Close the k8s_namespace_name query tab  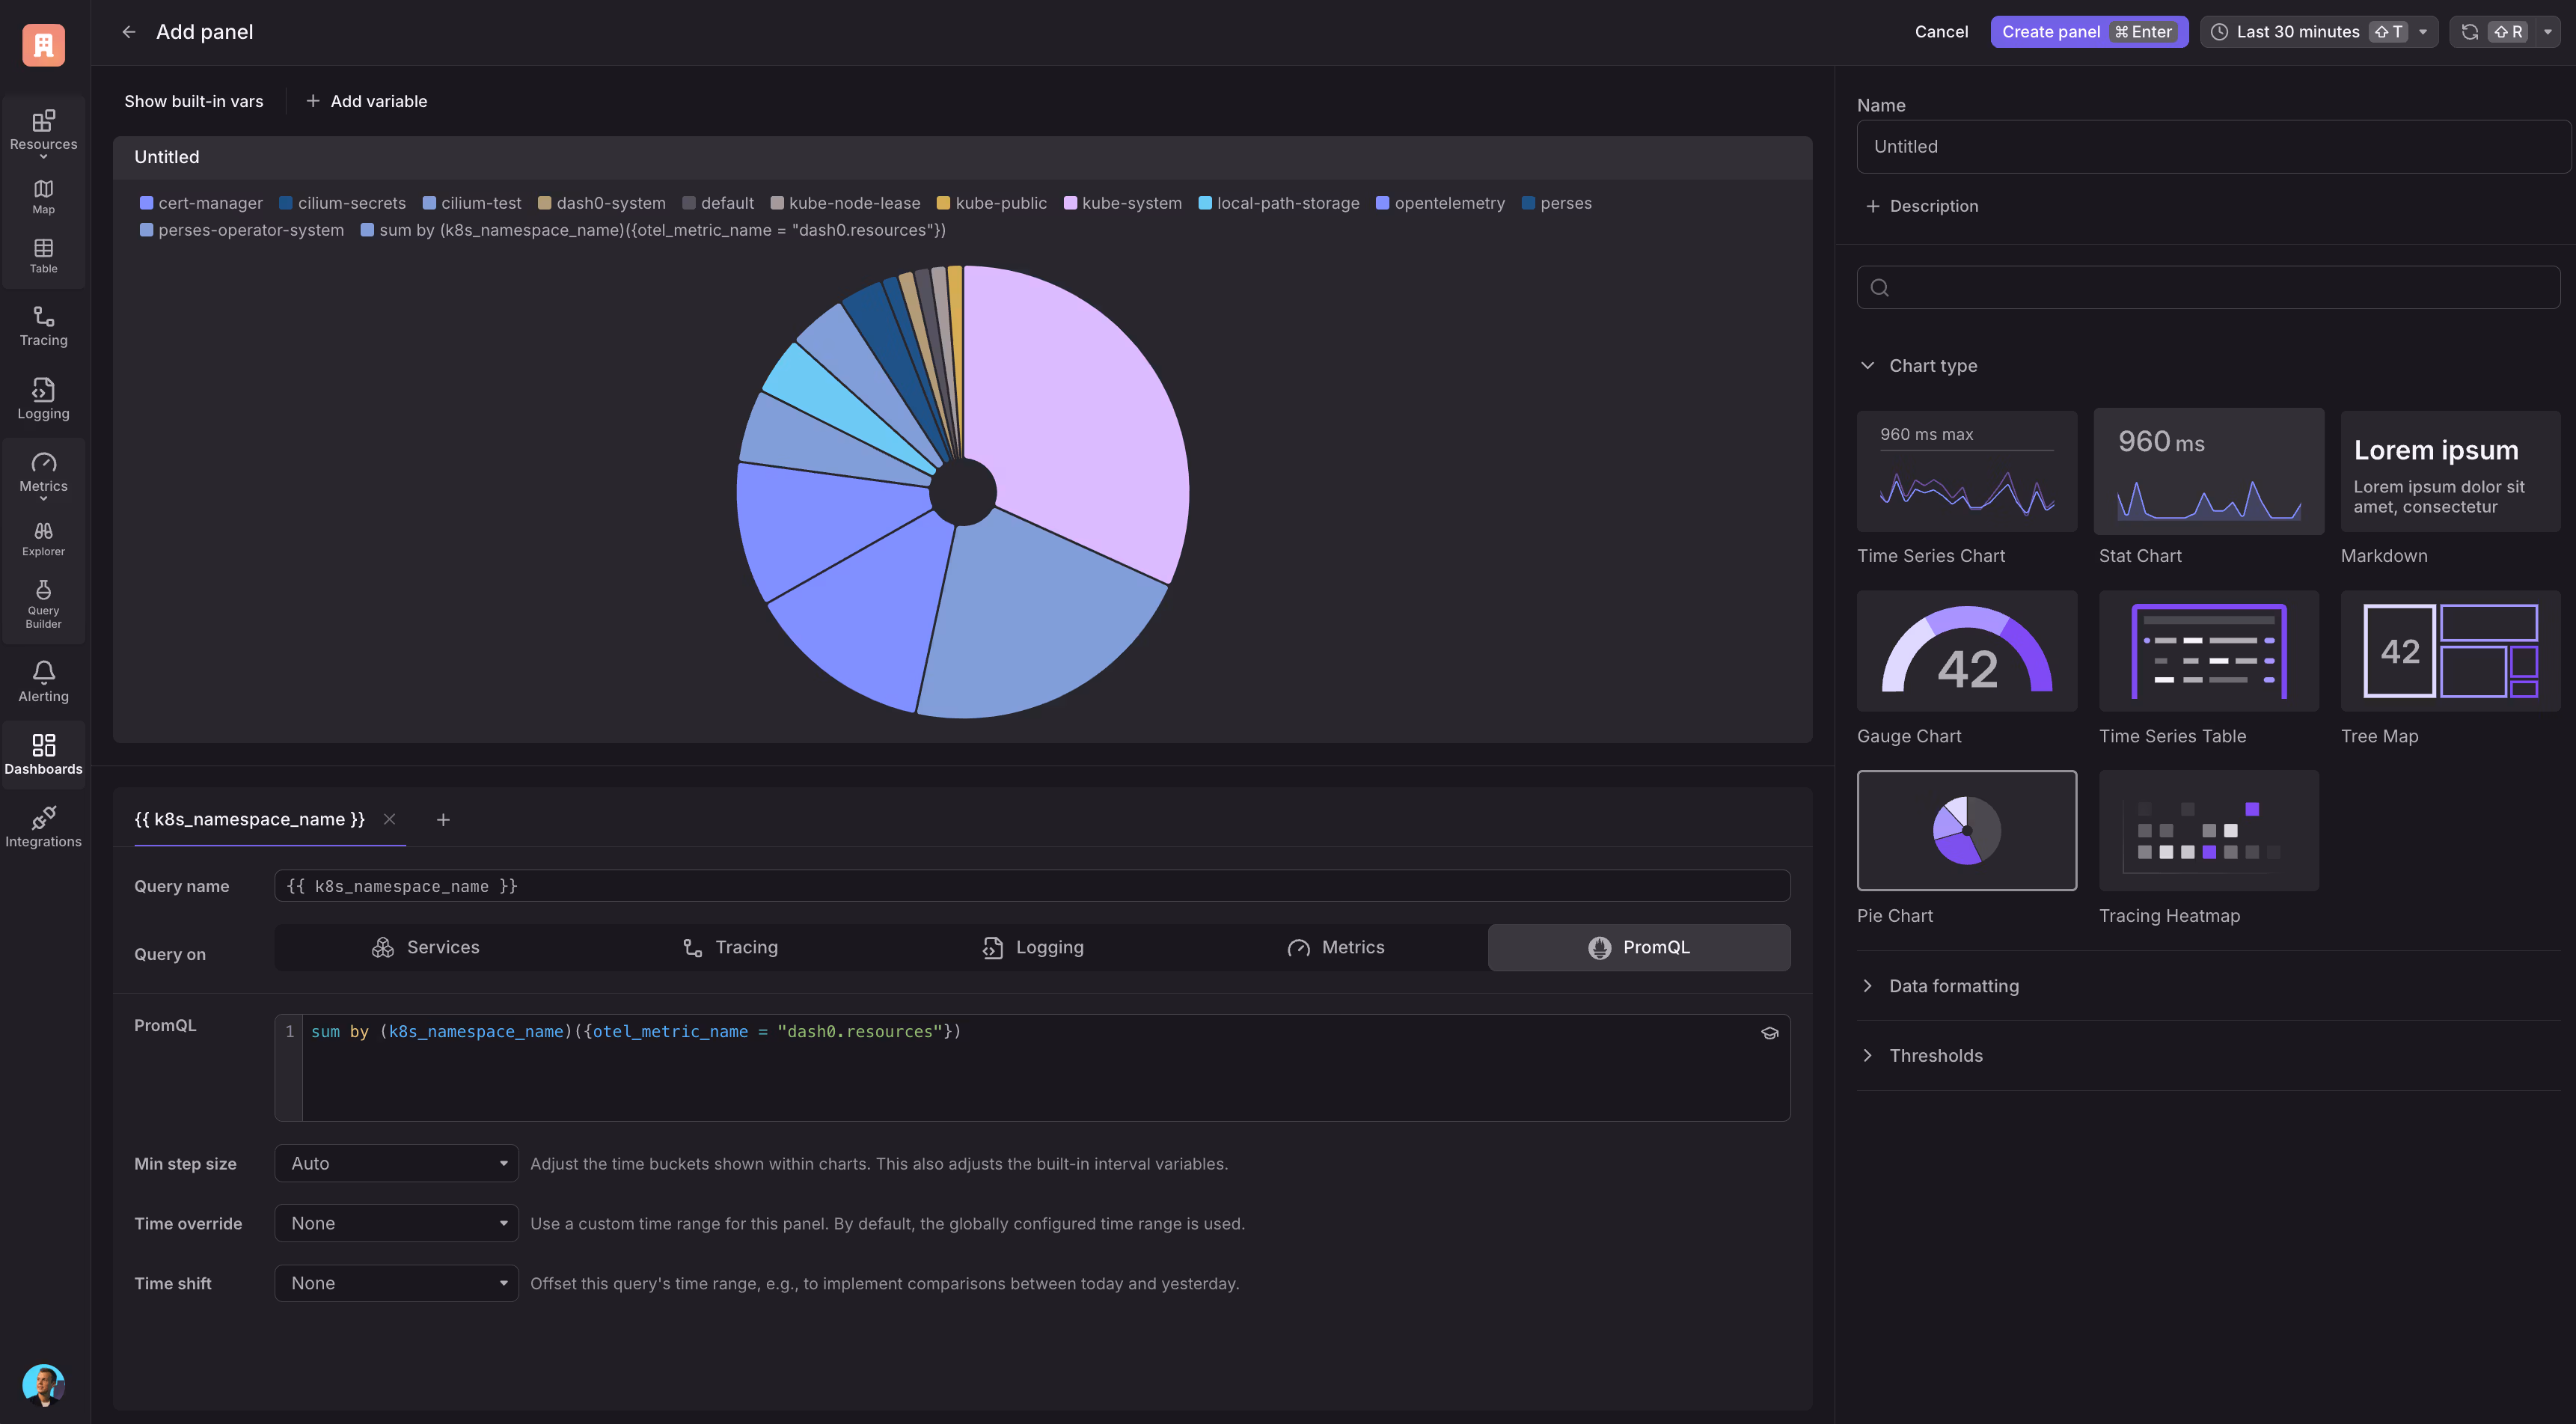point(390,819)
